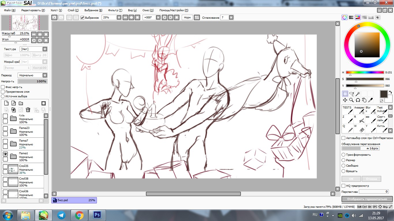
Task: Delete layer using the trash can icon
Action: click(x=28, y=110)
